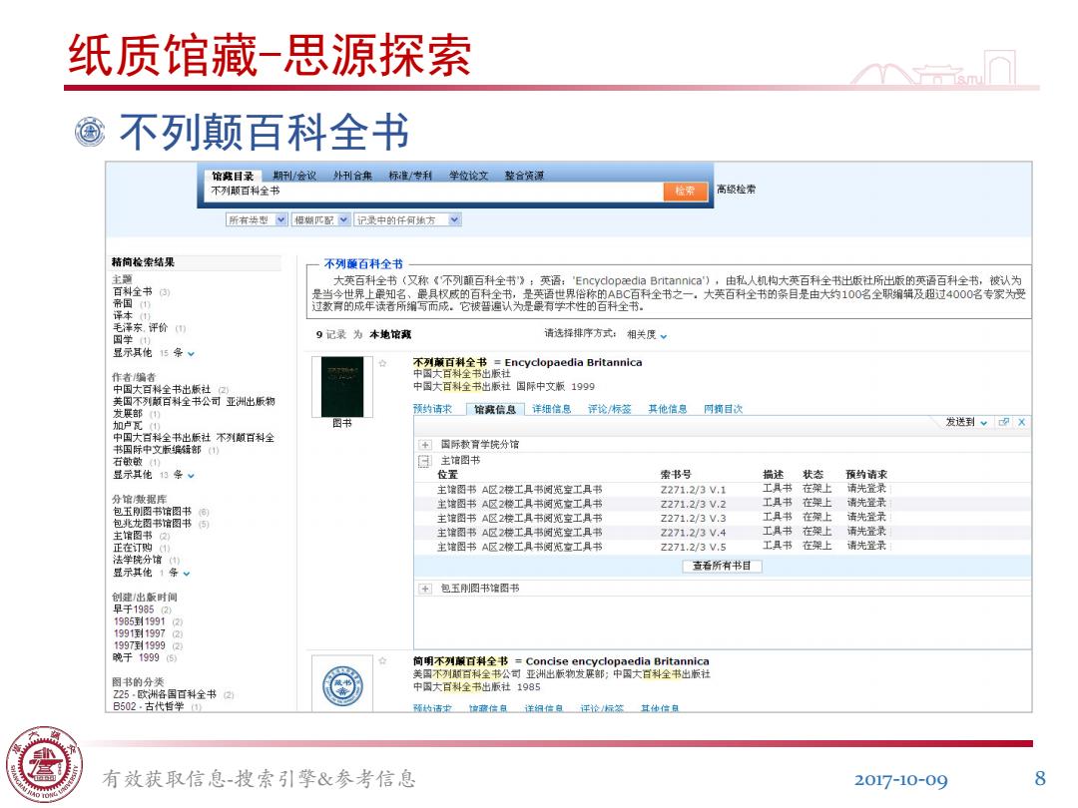Open the 高级检索 advanced search link
Image resolution: width=1078 pixels, height=808 pixels.
[x=736, y=189]
